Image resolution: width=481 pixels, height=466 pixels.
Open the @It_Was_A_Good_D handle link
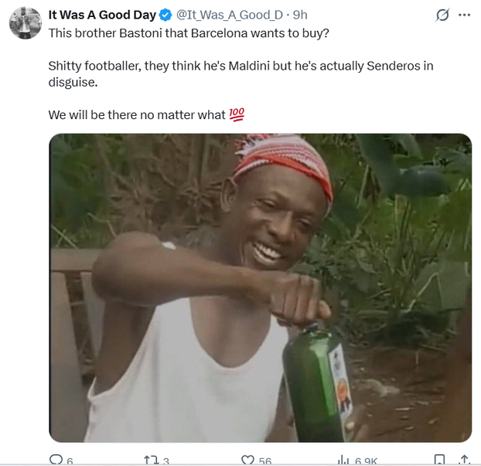pos(227,15)
